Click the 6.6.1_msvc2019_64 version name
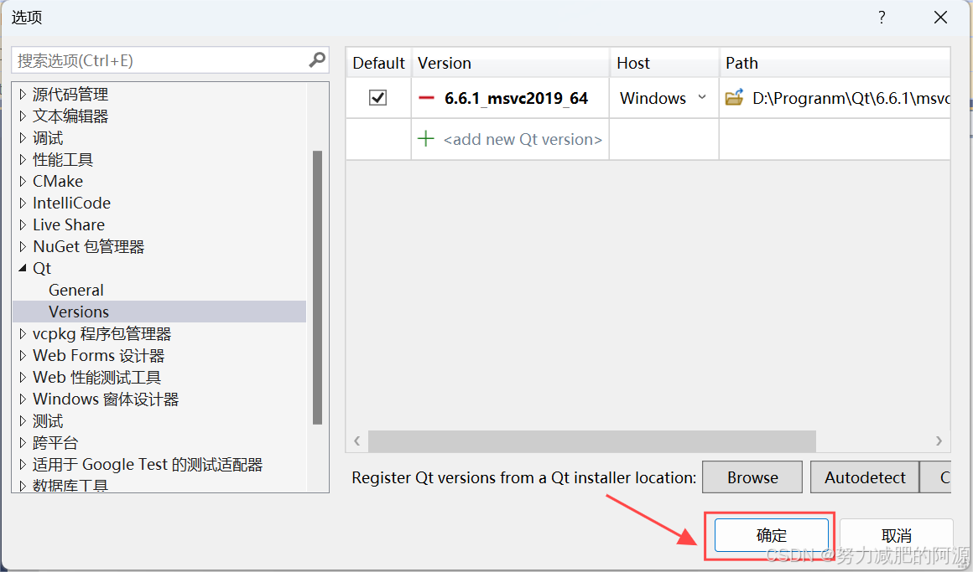 point(517,98)
